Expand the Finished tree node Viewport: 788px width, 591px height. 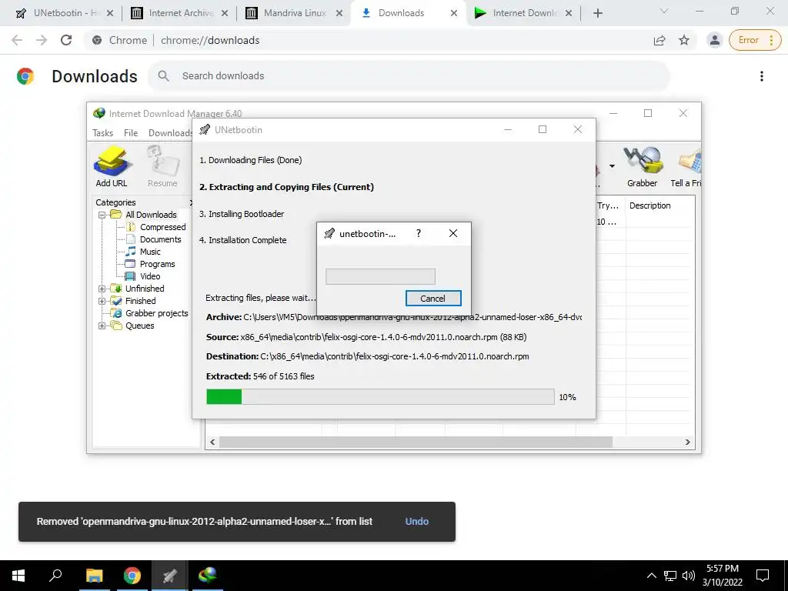pos(102,301)
